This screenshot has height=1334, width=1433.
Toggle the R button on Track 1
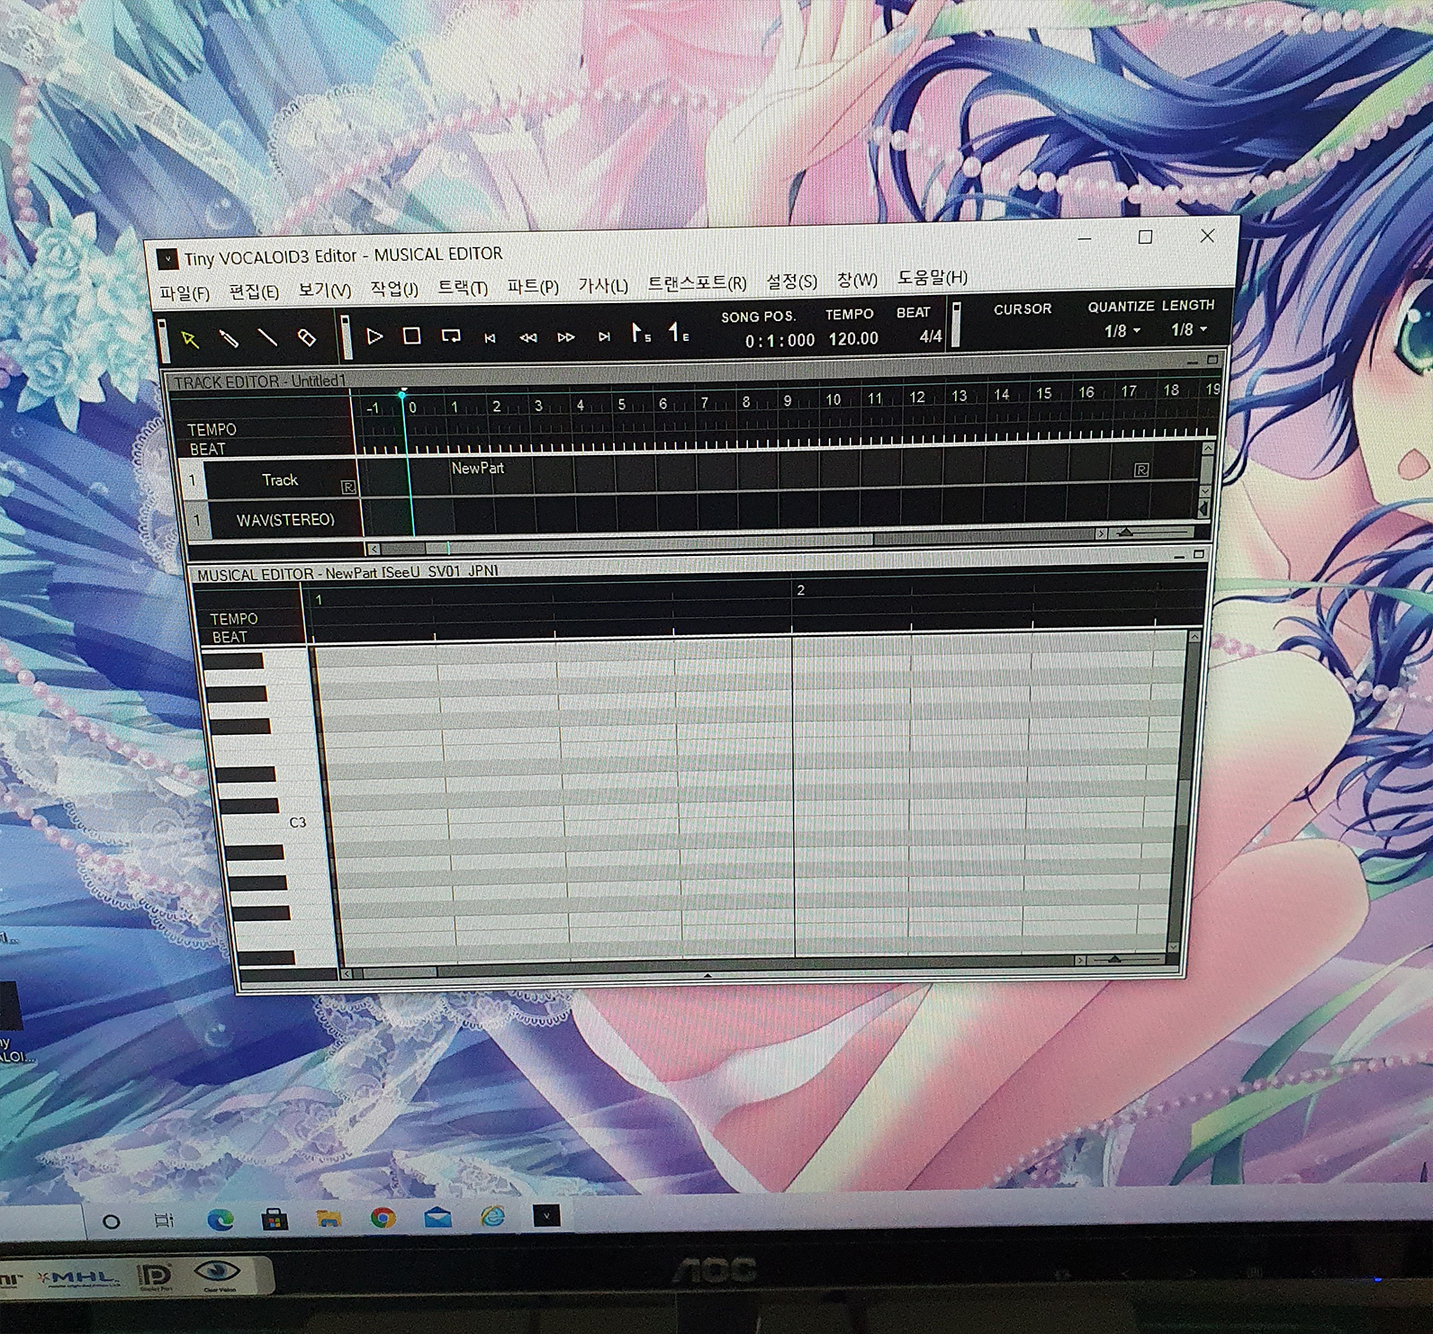(348, 487)
